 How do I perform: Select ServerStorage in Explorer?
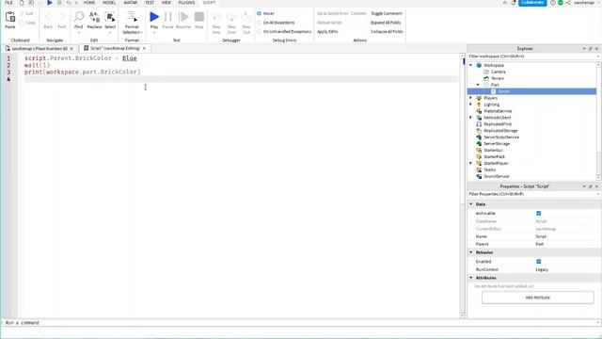point(497,144)
